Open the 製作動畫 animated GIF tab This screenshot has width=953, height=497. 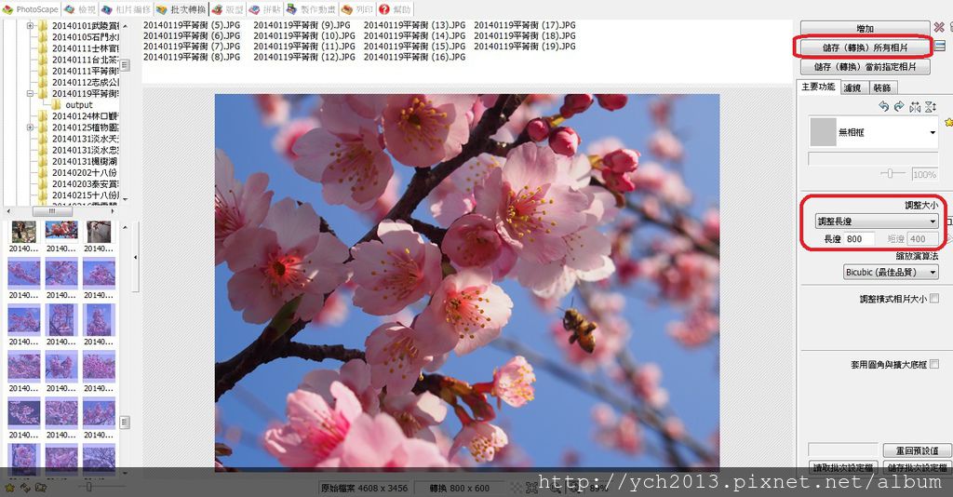tap(311, 9)
